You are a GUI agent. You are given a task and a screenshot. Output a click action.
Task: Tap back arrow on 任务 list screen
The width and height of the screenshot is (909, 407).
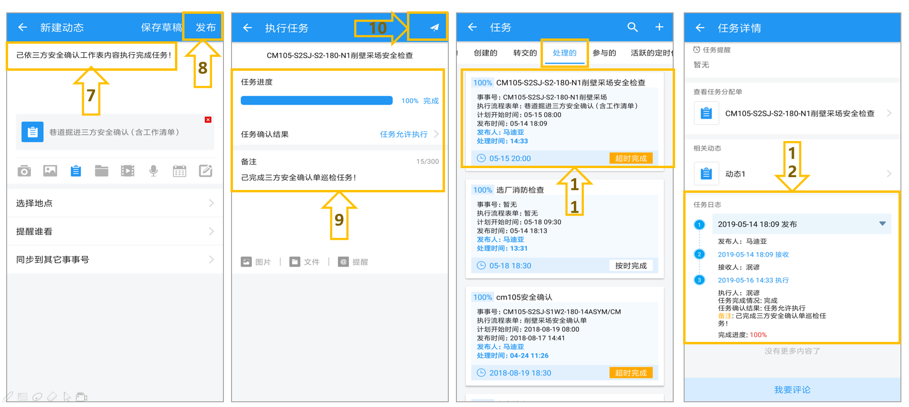click(472, 27)
